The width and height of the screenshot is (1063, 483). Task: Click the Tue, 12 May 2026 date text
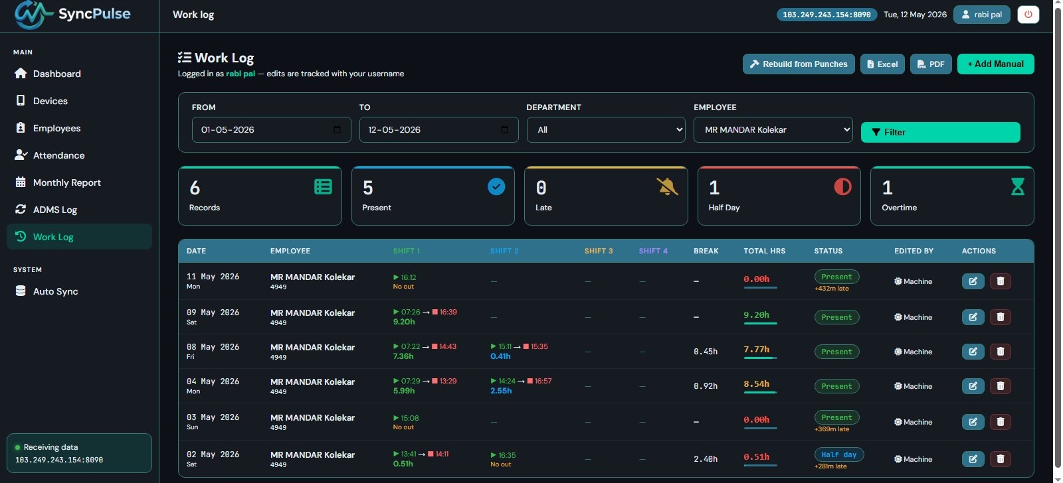tap(915, 15)
